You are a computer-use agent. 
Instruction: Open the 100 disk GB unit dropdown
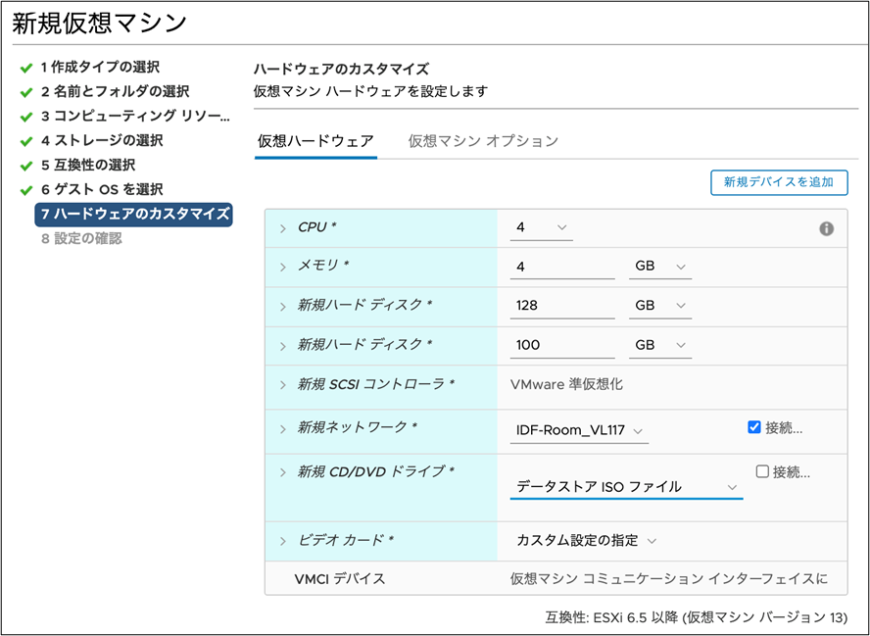(x=660, y=345)
